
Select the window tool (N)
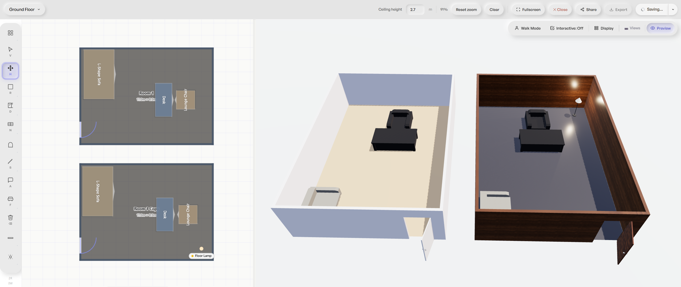tap(10, 126)
